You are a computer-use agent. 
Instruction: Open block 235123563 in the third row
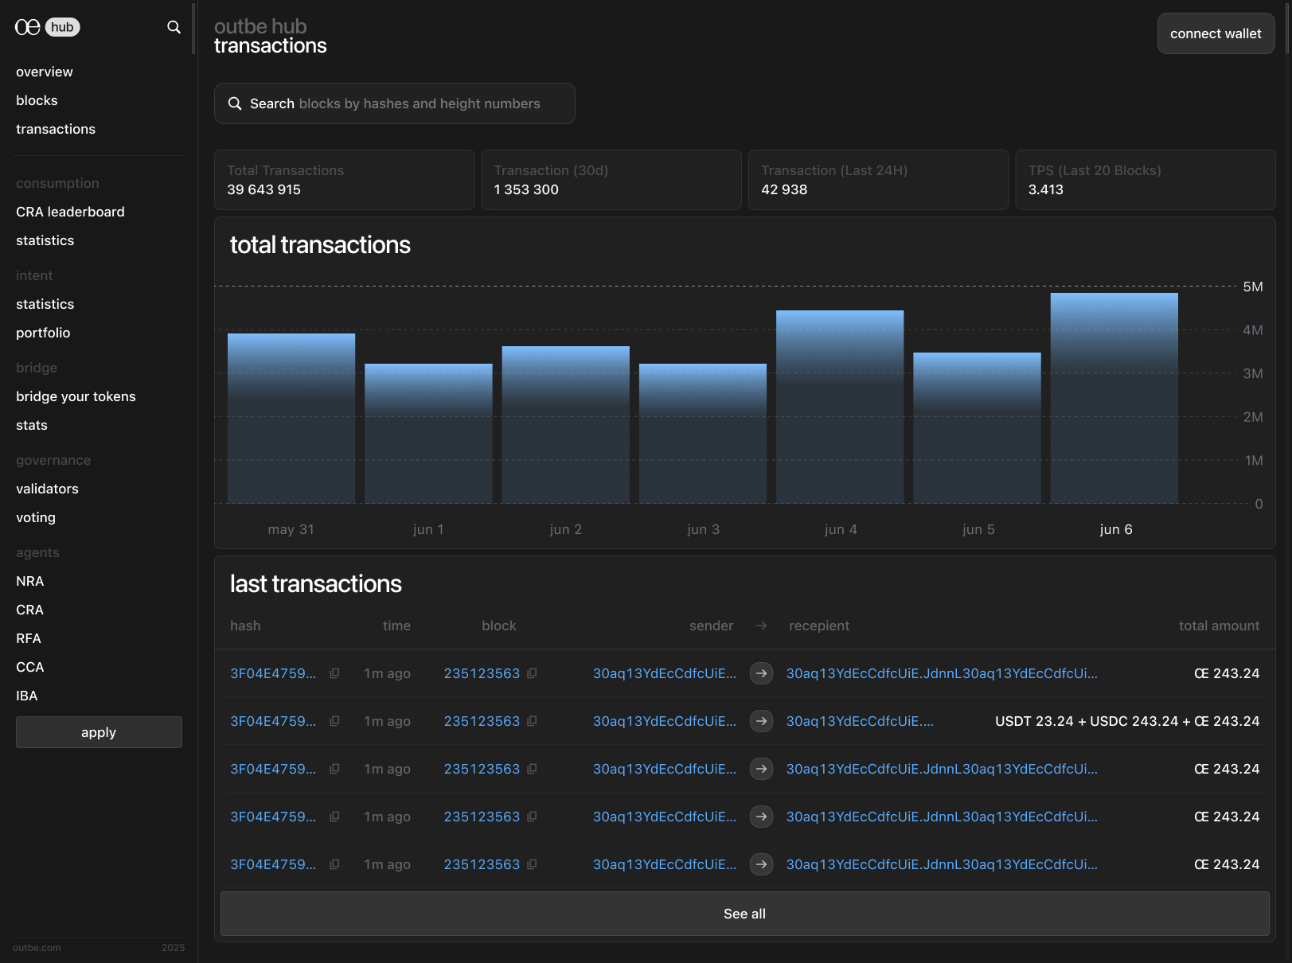click(x=482, y=769)
